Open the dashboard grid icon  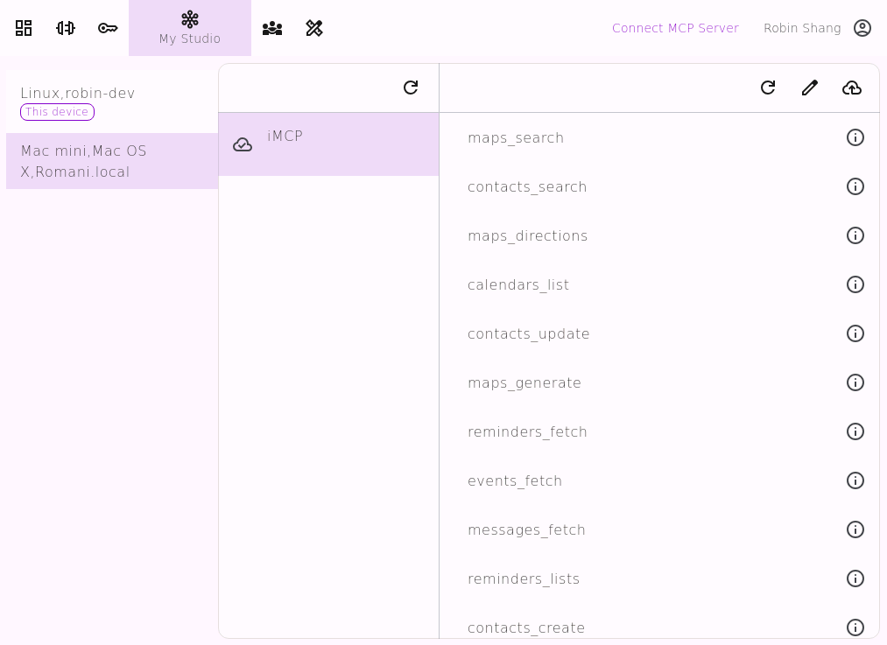24,28
